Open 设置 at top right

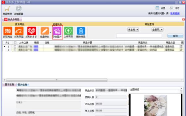click(x=160, y=8)
